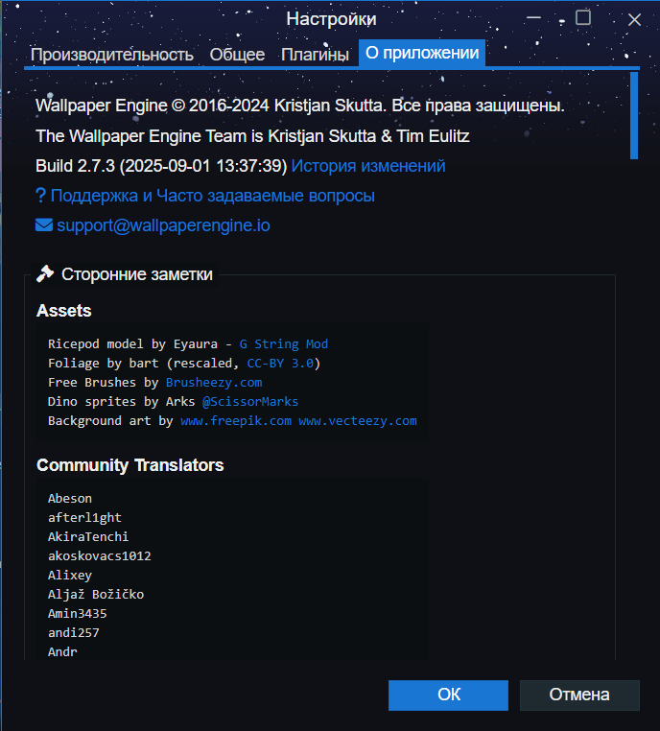Image resolution: width=660 pixels, height=731 pixels.
Task: Open the CC-BY 3.0 license link
Action: [x=280, y=364]
